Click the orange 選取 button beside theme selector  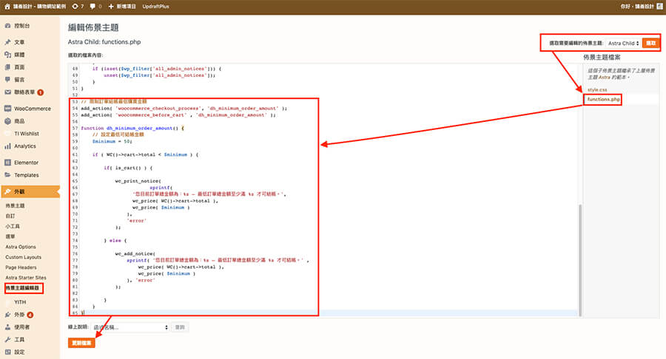coord(651,44)
